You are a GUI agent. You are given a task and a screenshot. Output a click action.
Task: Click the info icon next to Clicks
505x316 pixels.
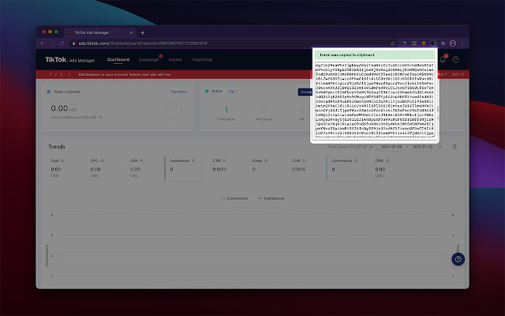(x=266, y=160)
